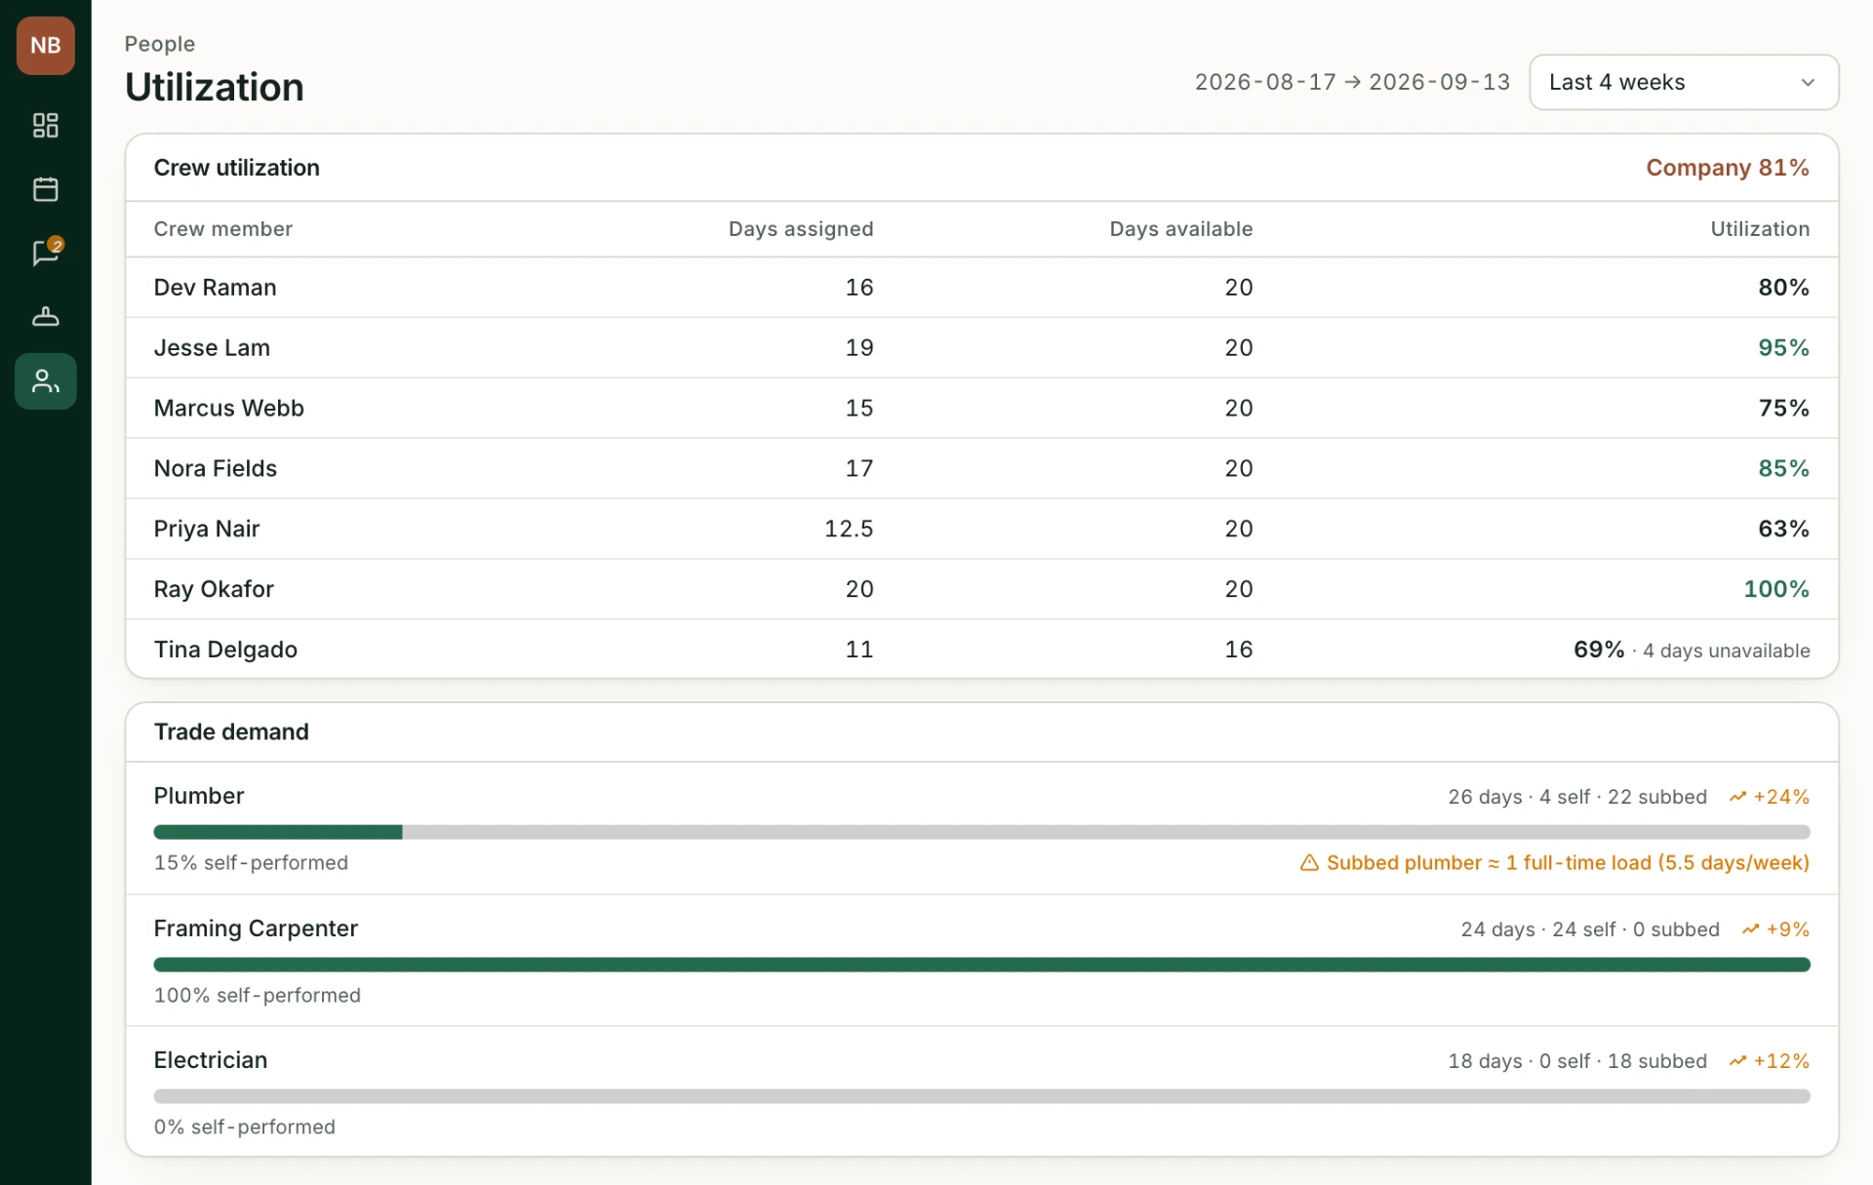This screenshot has width=1873, height=1185.
Task: Click Tina Delgado's 16 days available
Action: point(1239,651)
